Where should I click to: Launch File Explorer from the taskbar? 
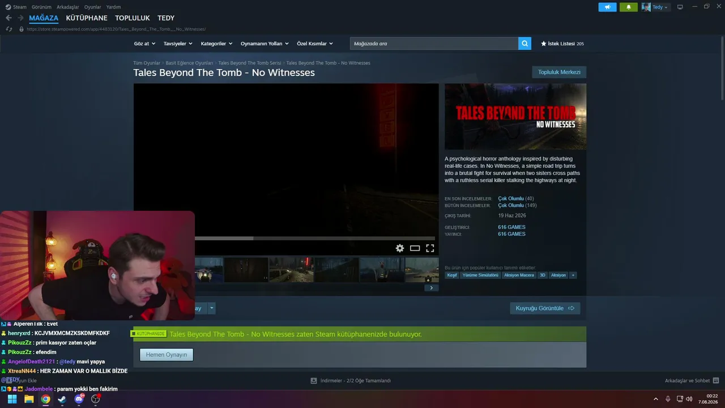(29, 399)
